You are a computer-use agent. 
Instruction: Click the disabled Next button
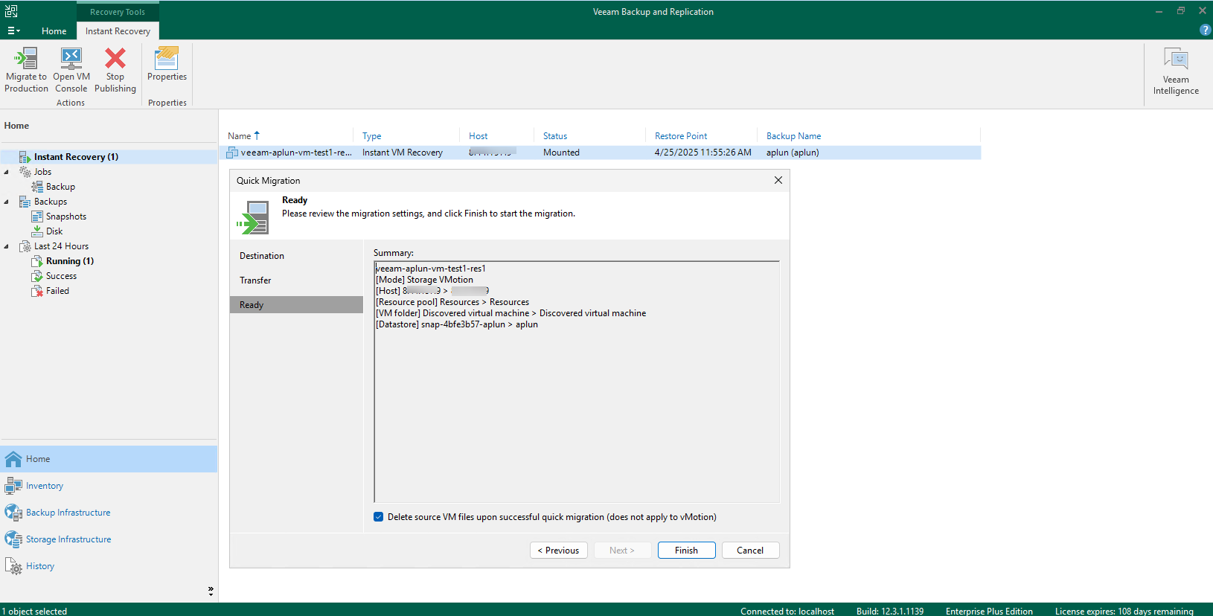(x=623, y=551)
